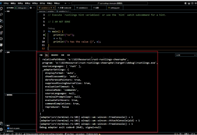Click the command center search box

coord(110,3)
